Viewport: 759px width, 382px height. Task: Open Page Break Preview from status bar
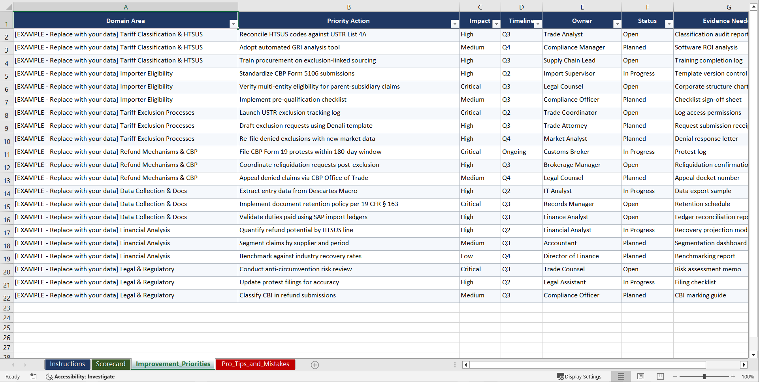[660, 376]
